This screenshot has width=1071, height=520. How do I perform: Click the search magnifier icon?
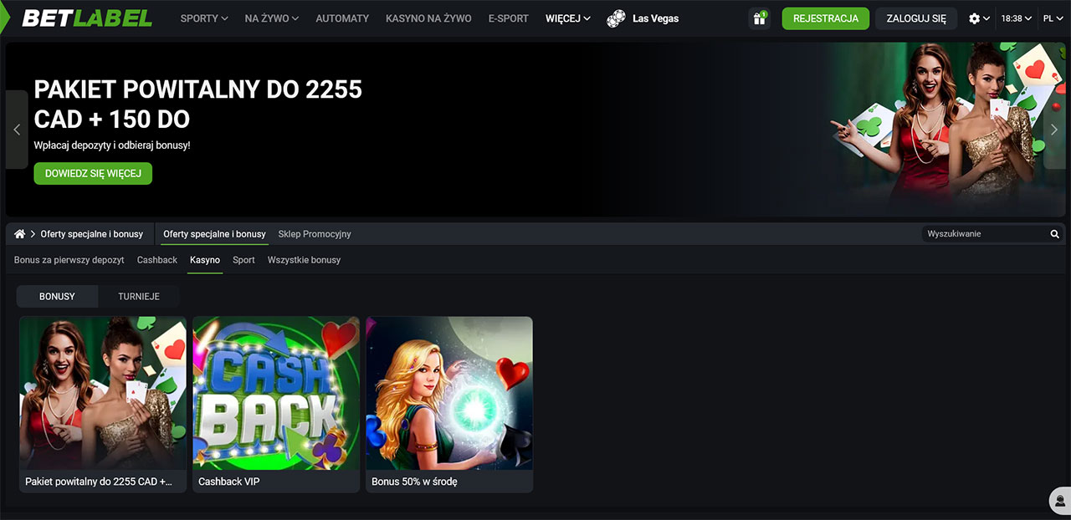(1055, 234)
